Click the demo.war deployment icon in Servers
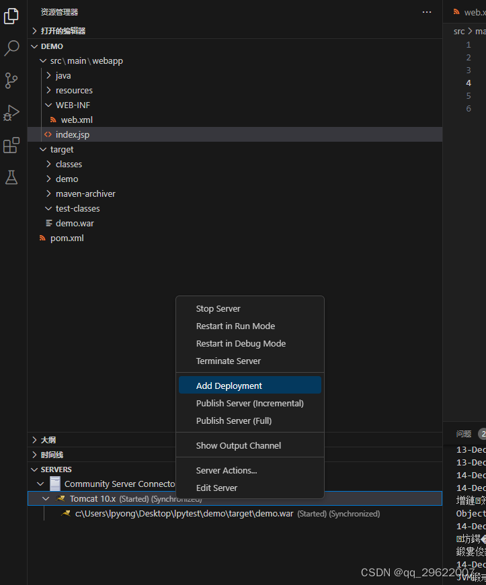Screen dimensions: 486x585 [x=66, y=513]
